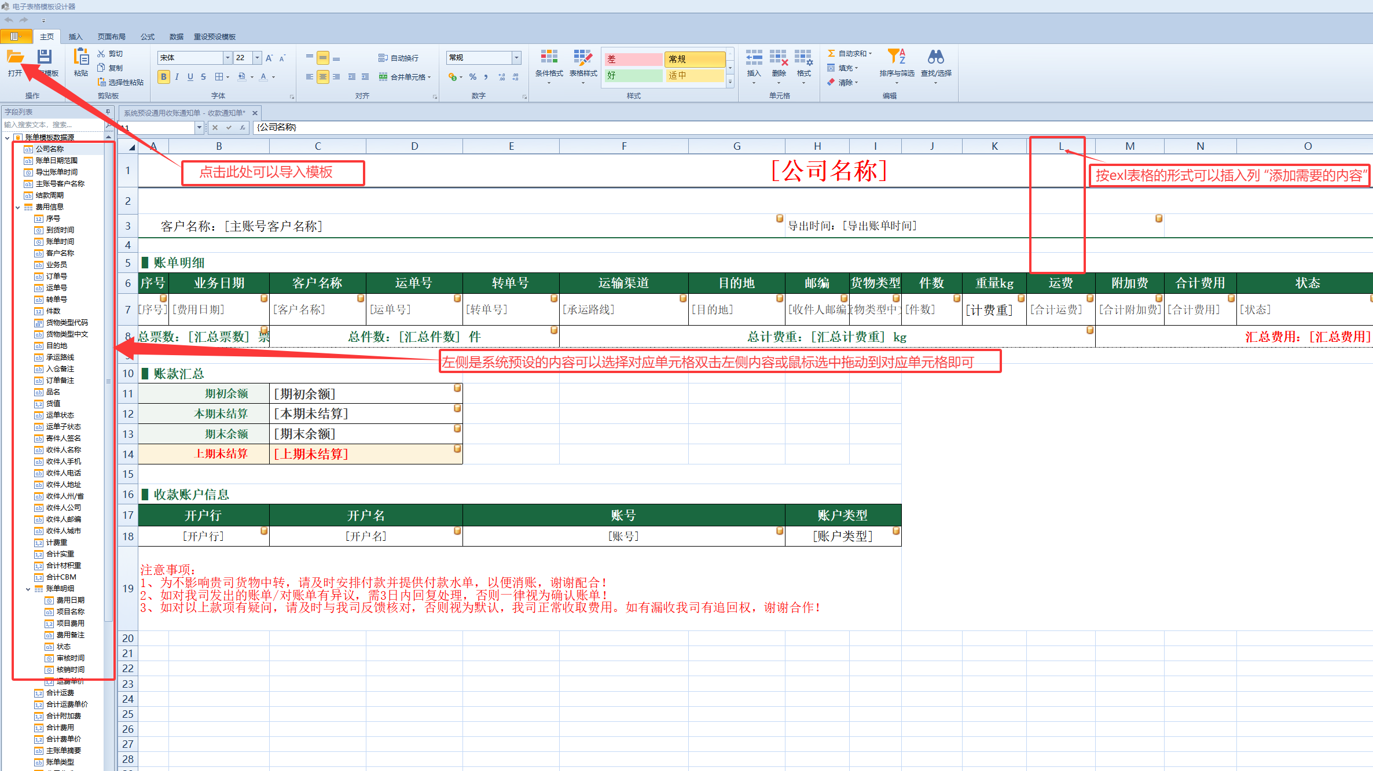The width and height of the screenshot is (1373, 771).
Task: Open the 公式 ribbon tab
Action: click(x=148, y=36)
